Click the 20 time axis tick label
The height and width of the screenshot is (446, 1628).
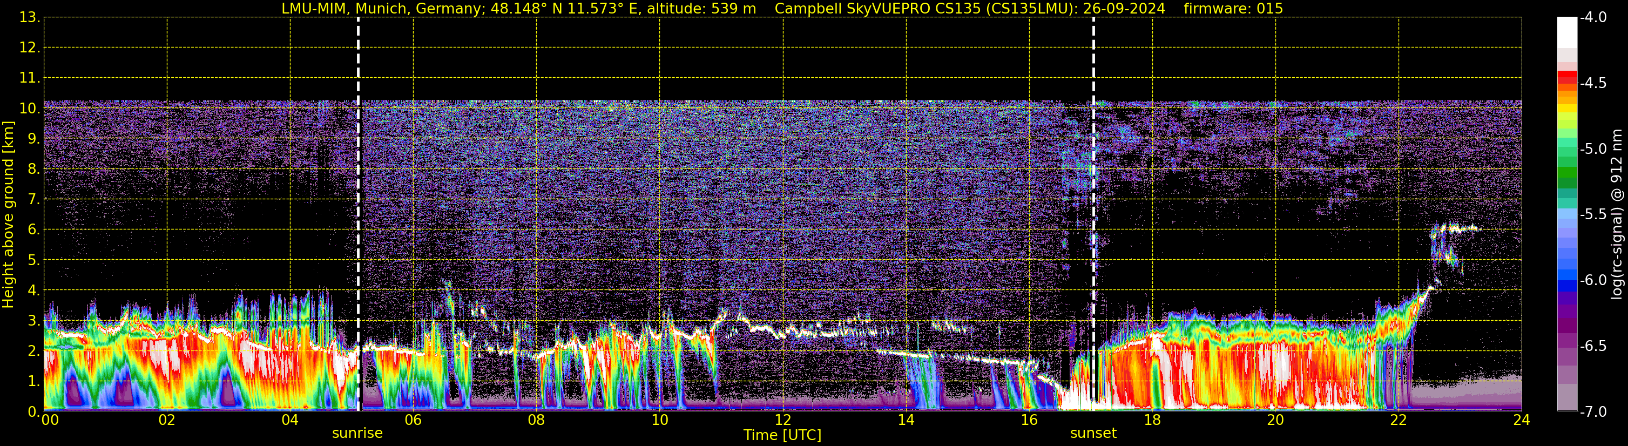click(x=1275, y=420)
